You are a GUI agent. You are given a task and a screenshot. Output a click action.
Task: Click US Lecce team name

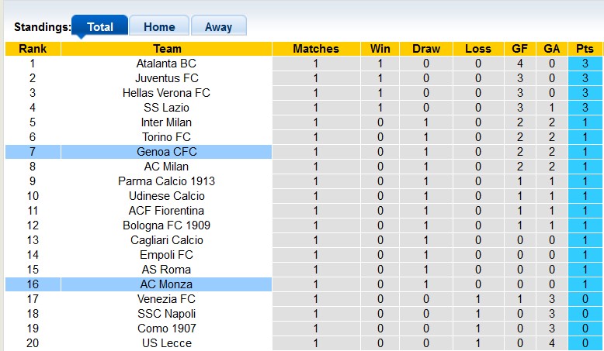pos(166,343)
